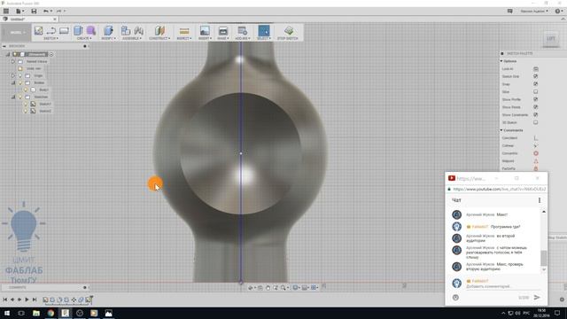This screenshot has height=319, width=567.
Task: Toggle the Snap checkbox
Action: pyautogui.click(x=535, y=84)
